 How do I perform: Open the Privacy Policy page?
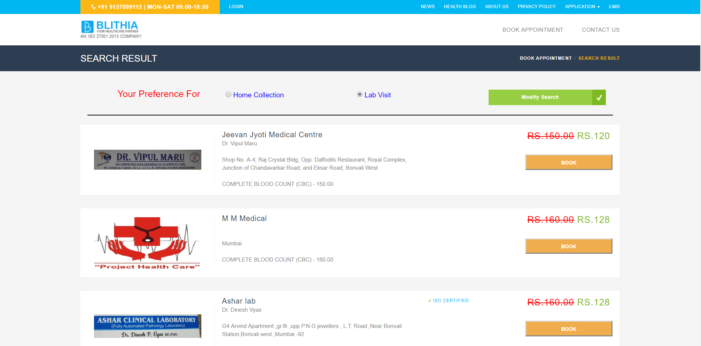point(537,7)
